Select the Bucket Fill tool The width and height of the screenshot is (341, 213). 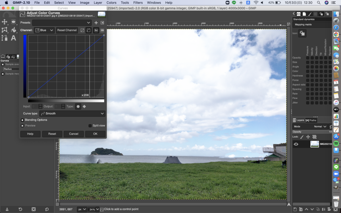13,30
